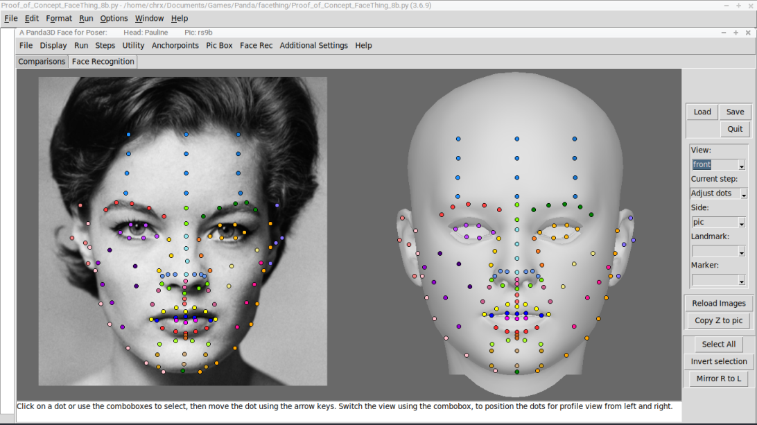Click the Quit button
This screenshot has height=425, width=757.
coord(736,129)
